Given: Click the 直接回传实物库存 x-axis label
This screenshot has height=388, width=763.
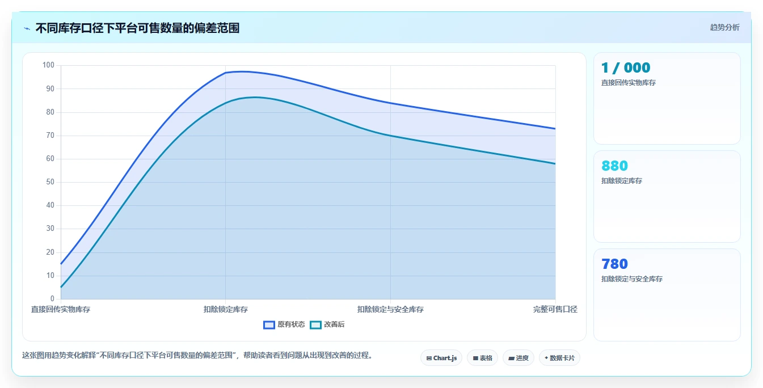Looking at the screenshot, I should coord(61,310).
